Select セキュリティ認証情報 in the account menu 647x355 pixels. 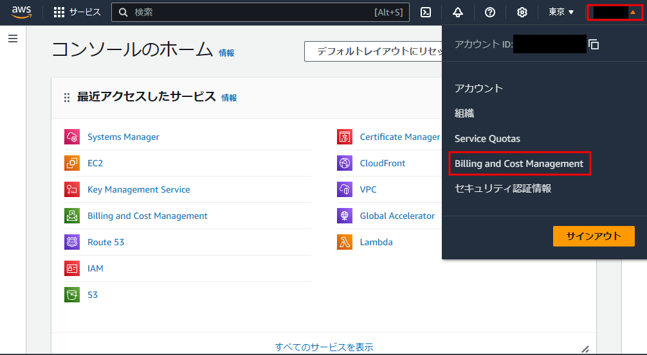[x=503, y=189]
